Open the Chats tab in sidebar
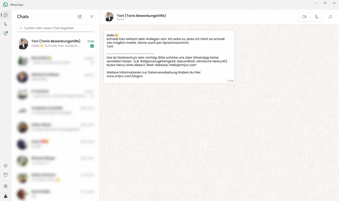This screenshot has height=201, width=339. (x=5, y=15)
